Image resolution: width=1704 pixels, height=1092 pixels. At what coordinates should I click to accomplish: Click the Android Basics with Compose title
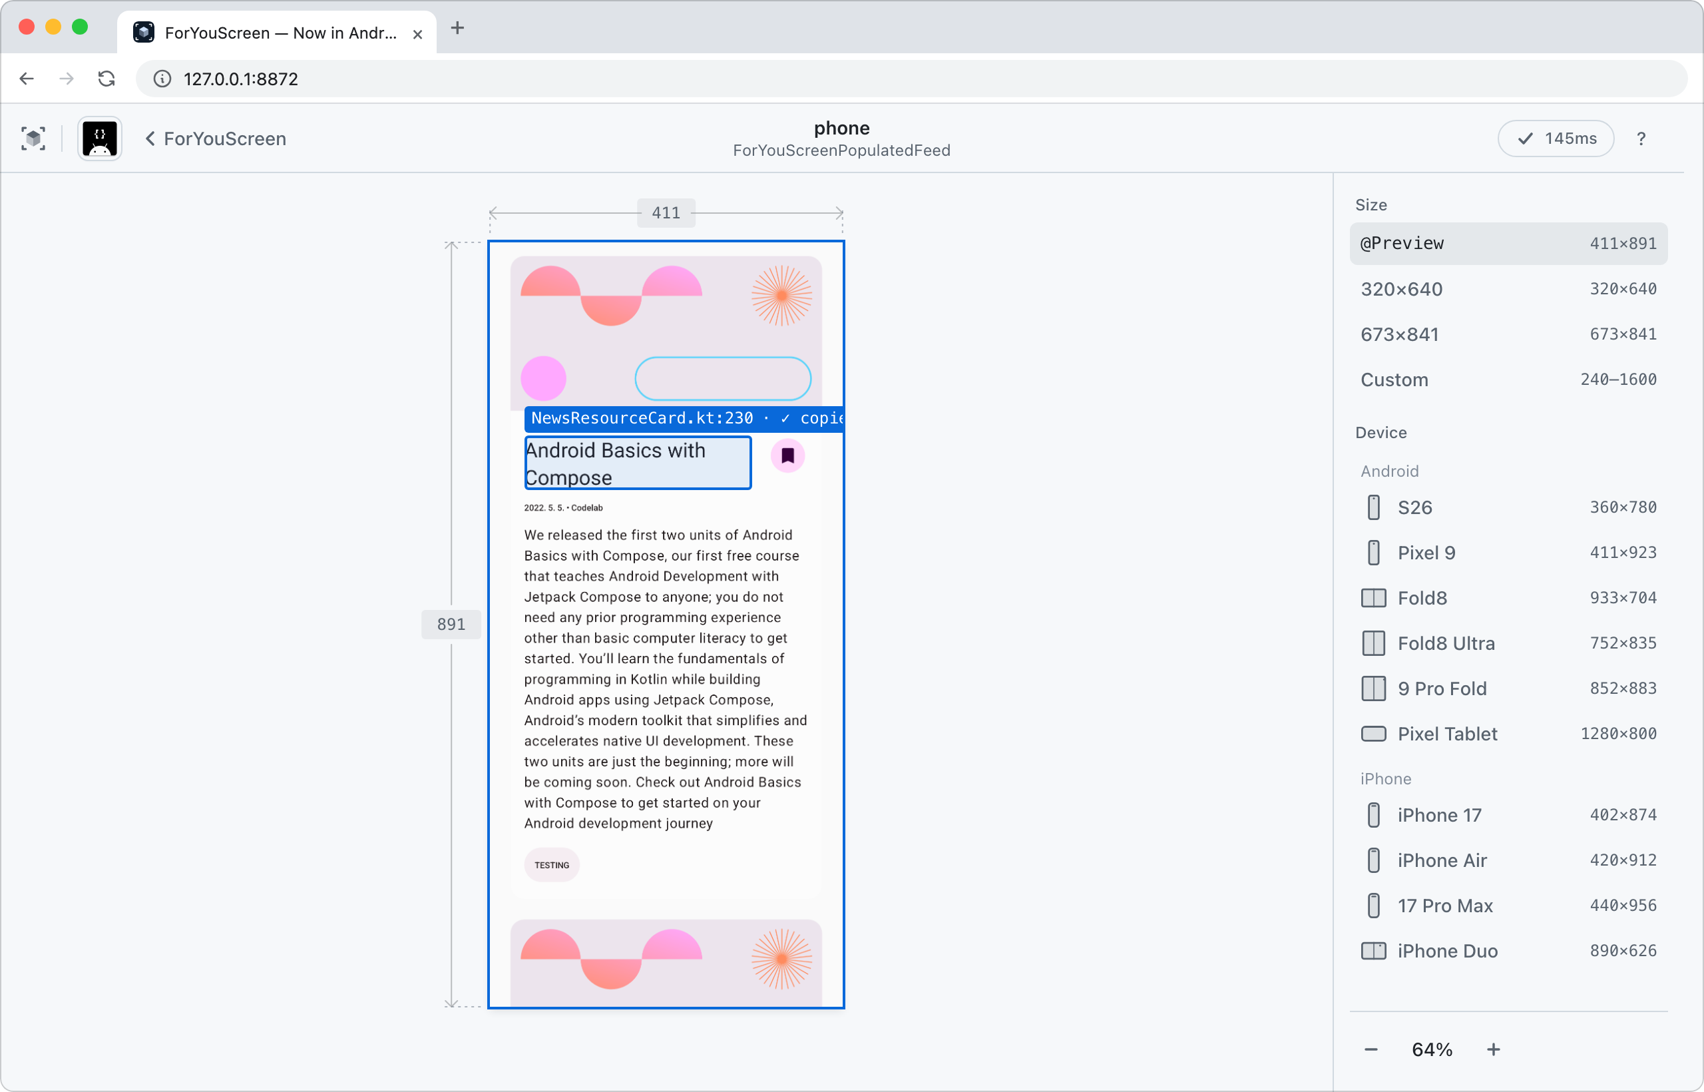[x=637, y=463]
